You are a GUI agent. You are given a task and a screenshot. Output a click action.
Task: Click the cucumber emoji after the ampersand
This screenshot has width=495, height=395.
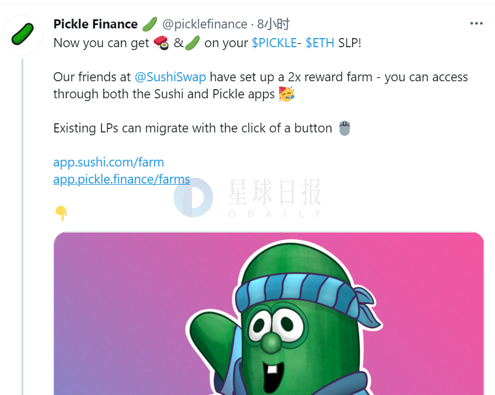tap(192, 43)
